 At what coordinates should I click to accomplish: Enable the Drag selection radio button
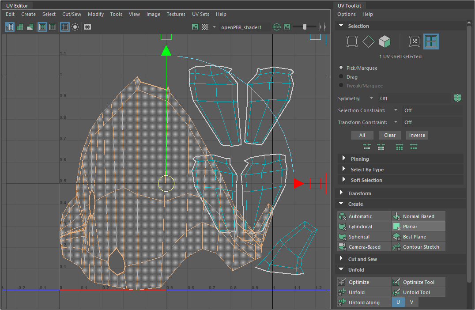click(x=341, y=77)
